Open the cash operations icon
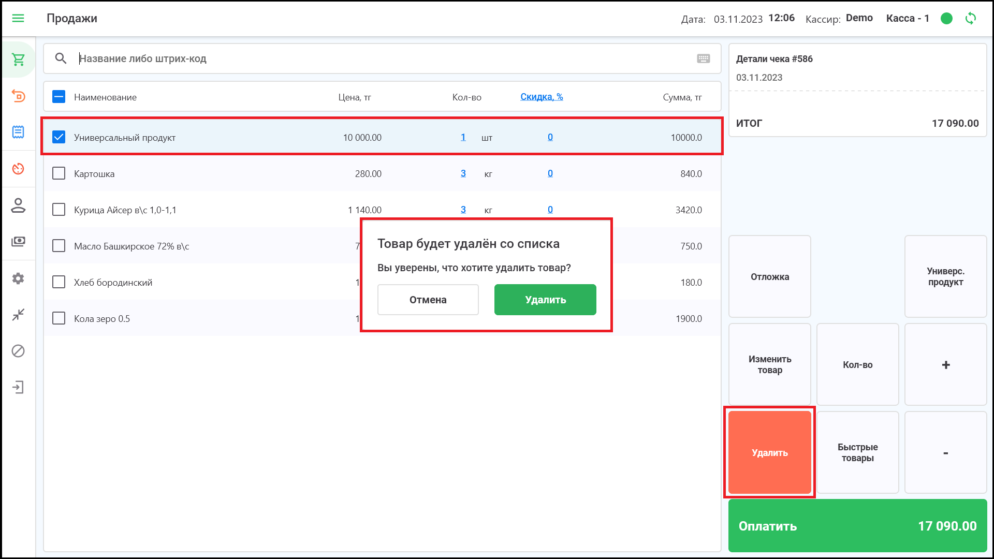This screenshot has height=559, width=994. click(x=18, y=242)
